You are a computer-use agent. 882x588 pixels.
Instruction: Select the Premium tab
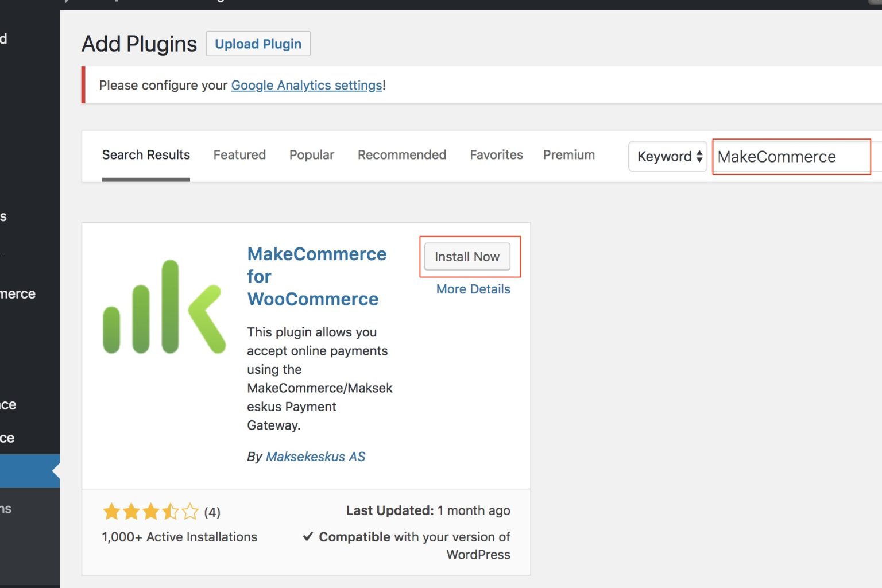click(568, 155)
